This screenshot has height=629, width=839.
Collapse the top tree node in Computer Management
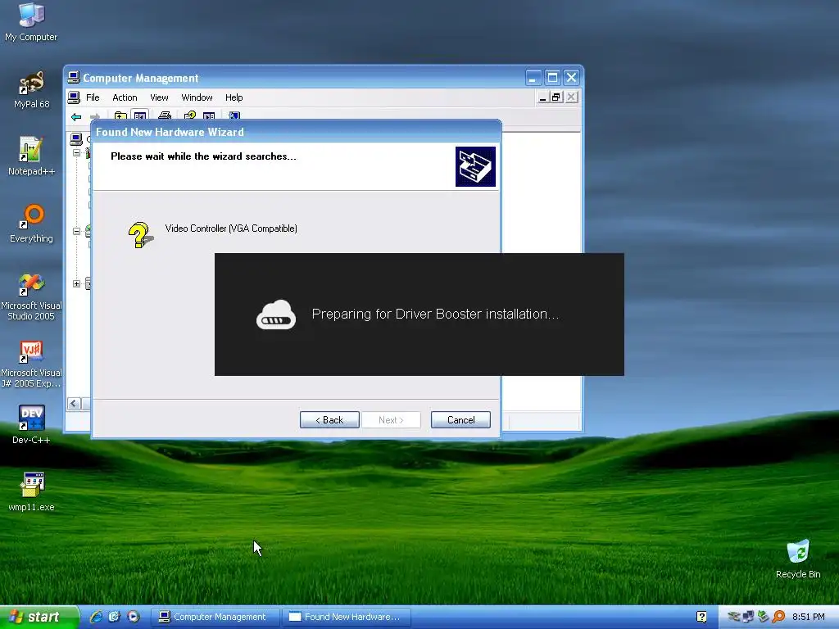pos(76,152)
